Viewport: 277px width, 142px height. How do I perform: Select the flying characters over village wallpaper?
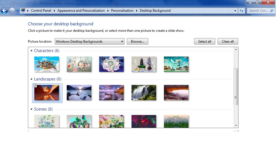[176, 64]
